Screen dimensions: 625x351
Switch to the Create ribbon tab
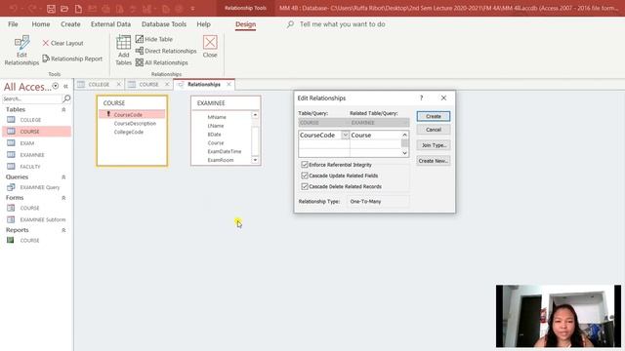point(70,24)
